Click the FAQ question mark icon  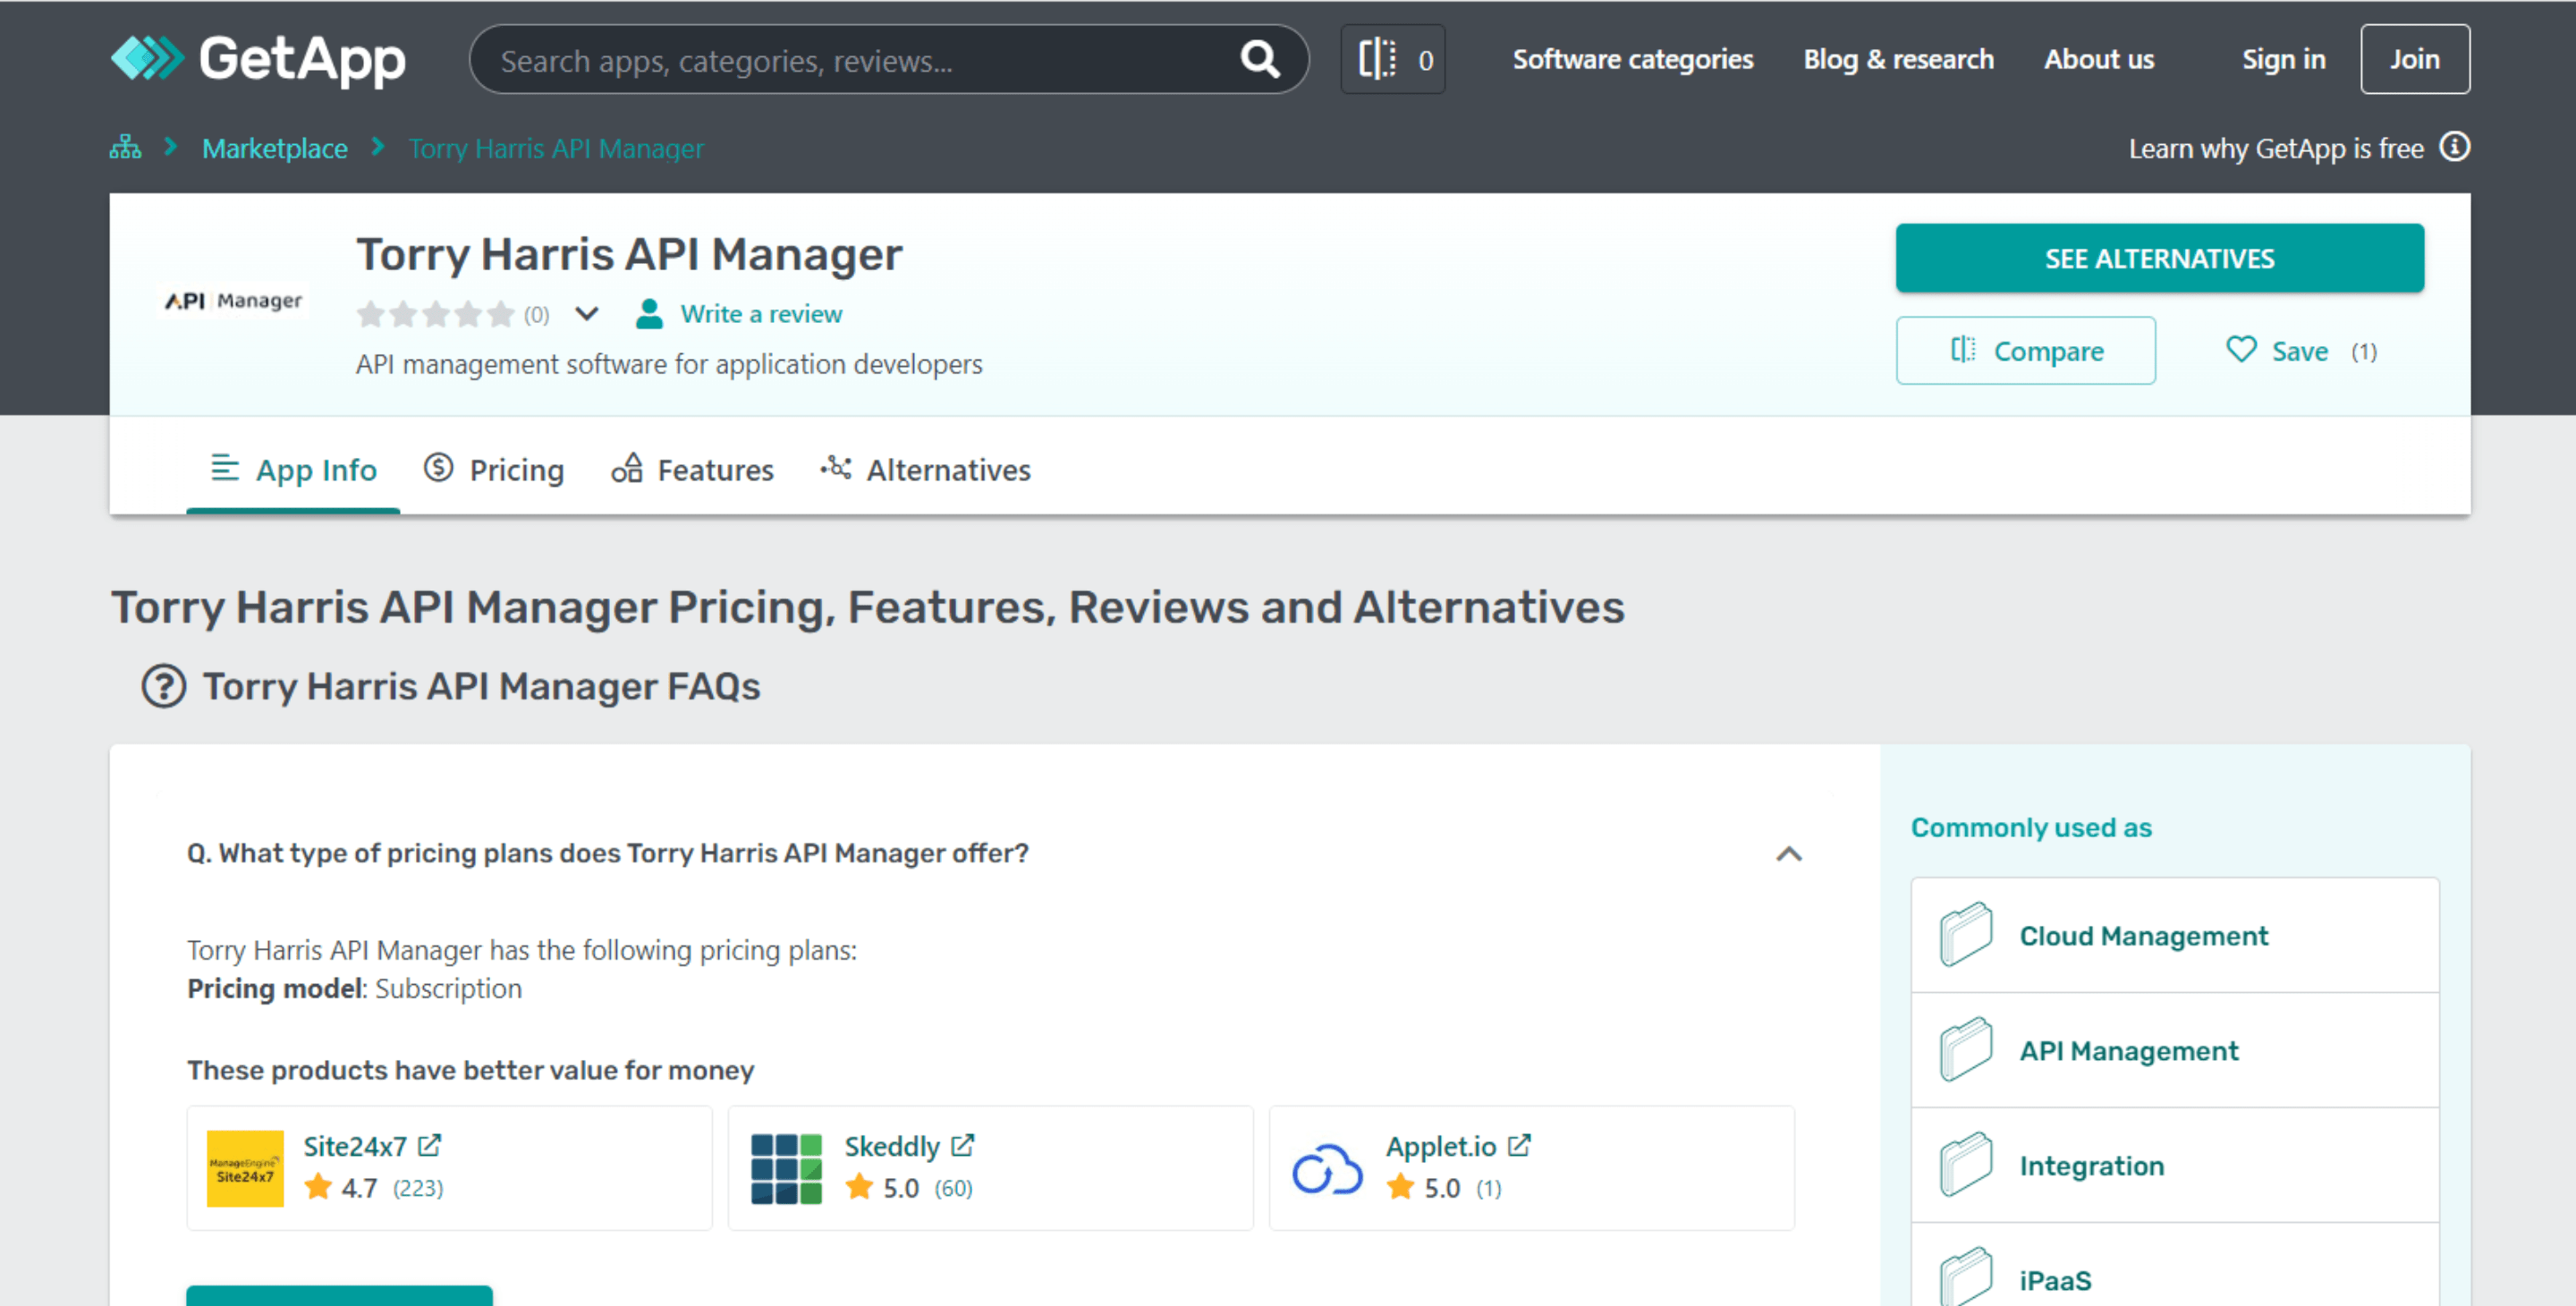pos(164,686)
